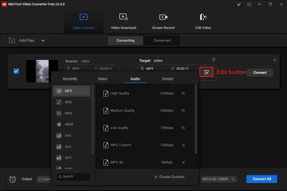Click the preset list scrollbar
The image size is (287, 191).
coord(196,119)
